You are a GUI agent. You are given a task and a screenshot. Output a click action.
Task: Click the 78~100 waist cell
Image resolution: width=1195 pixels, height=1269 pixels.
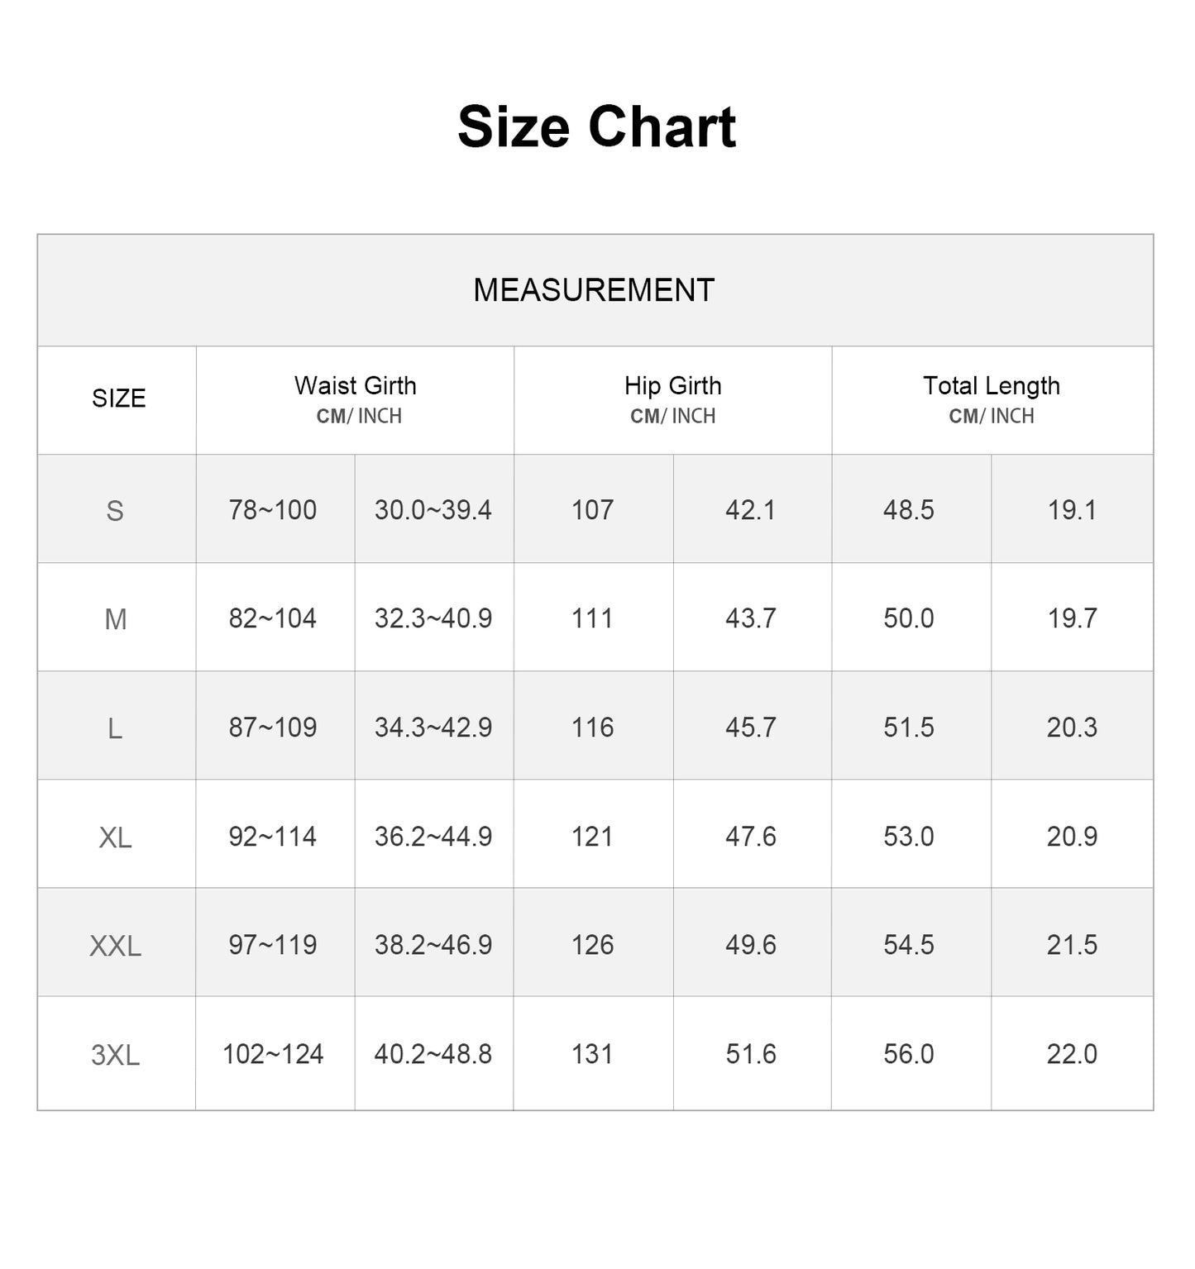pos(273,510)
